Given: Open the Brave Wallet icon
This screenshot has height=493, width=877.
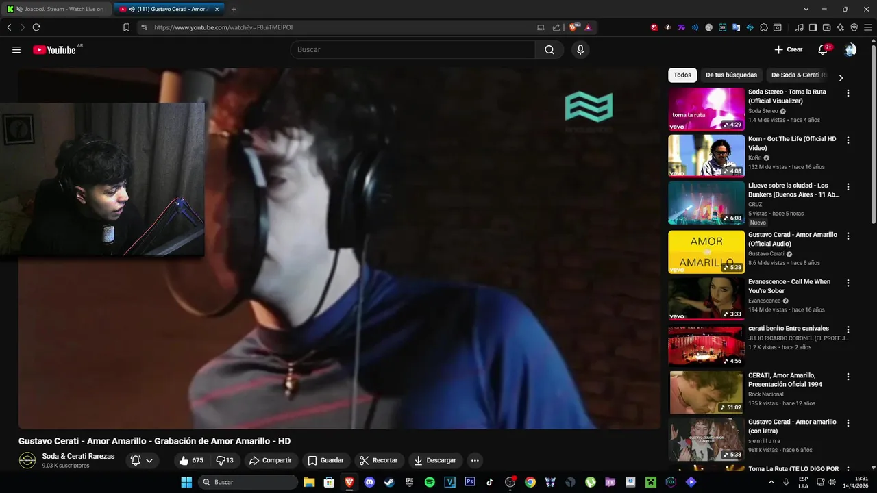Looking at the screenshot, I should [x=827, y=27].
